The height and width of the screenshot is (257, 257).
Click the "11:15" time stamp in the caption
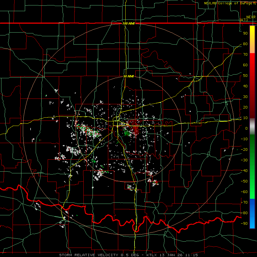(x=191, y=255)
